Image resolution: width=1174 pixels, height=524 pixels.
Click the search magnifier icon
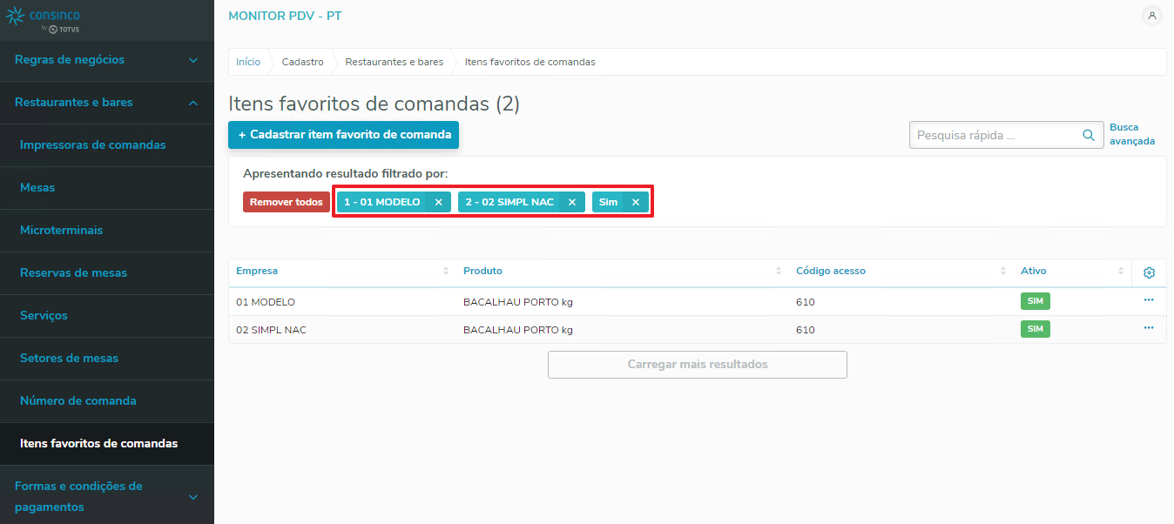(1088, 135)
